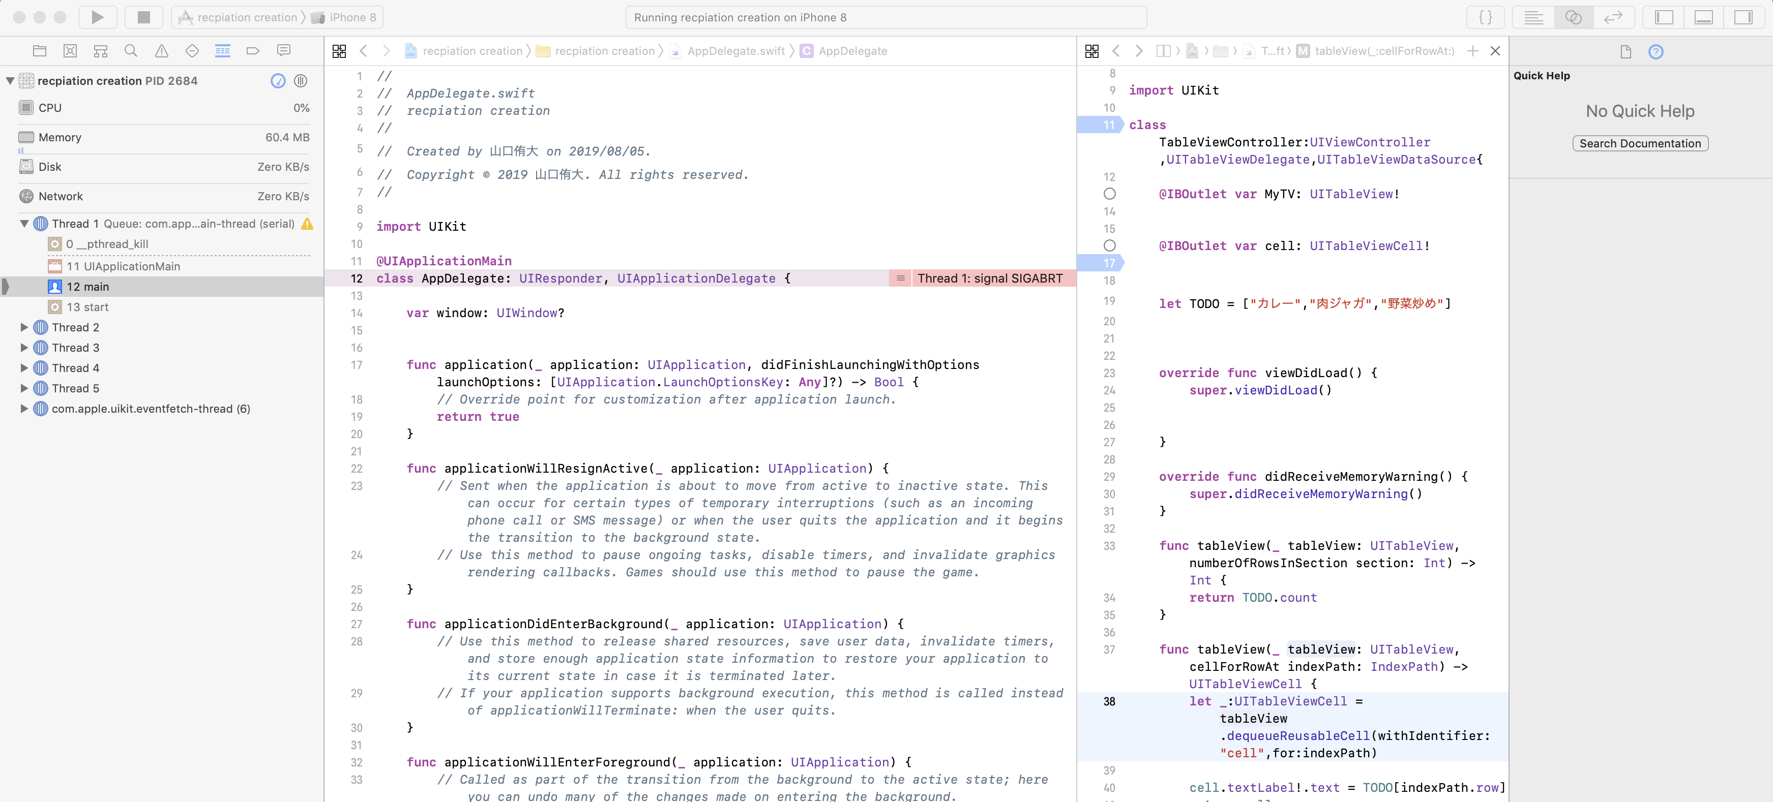Open the Find navigator magnifier

[131, 51]
